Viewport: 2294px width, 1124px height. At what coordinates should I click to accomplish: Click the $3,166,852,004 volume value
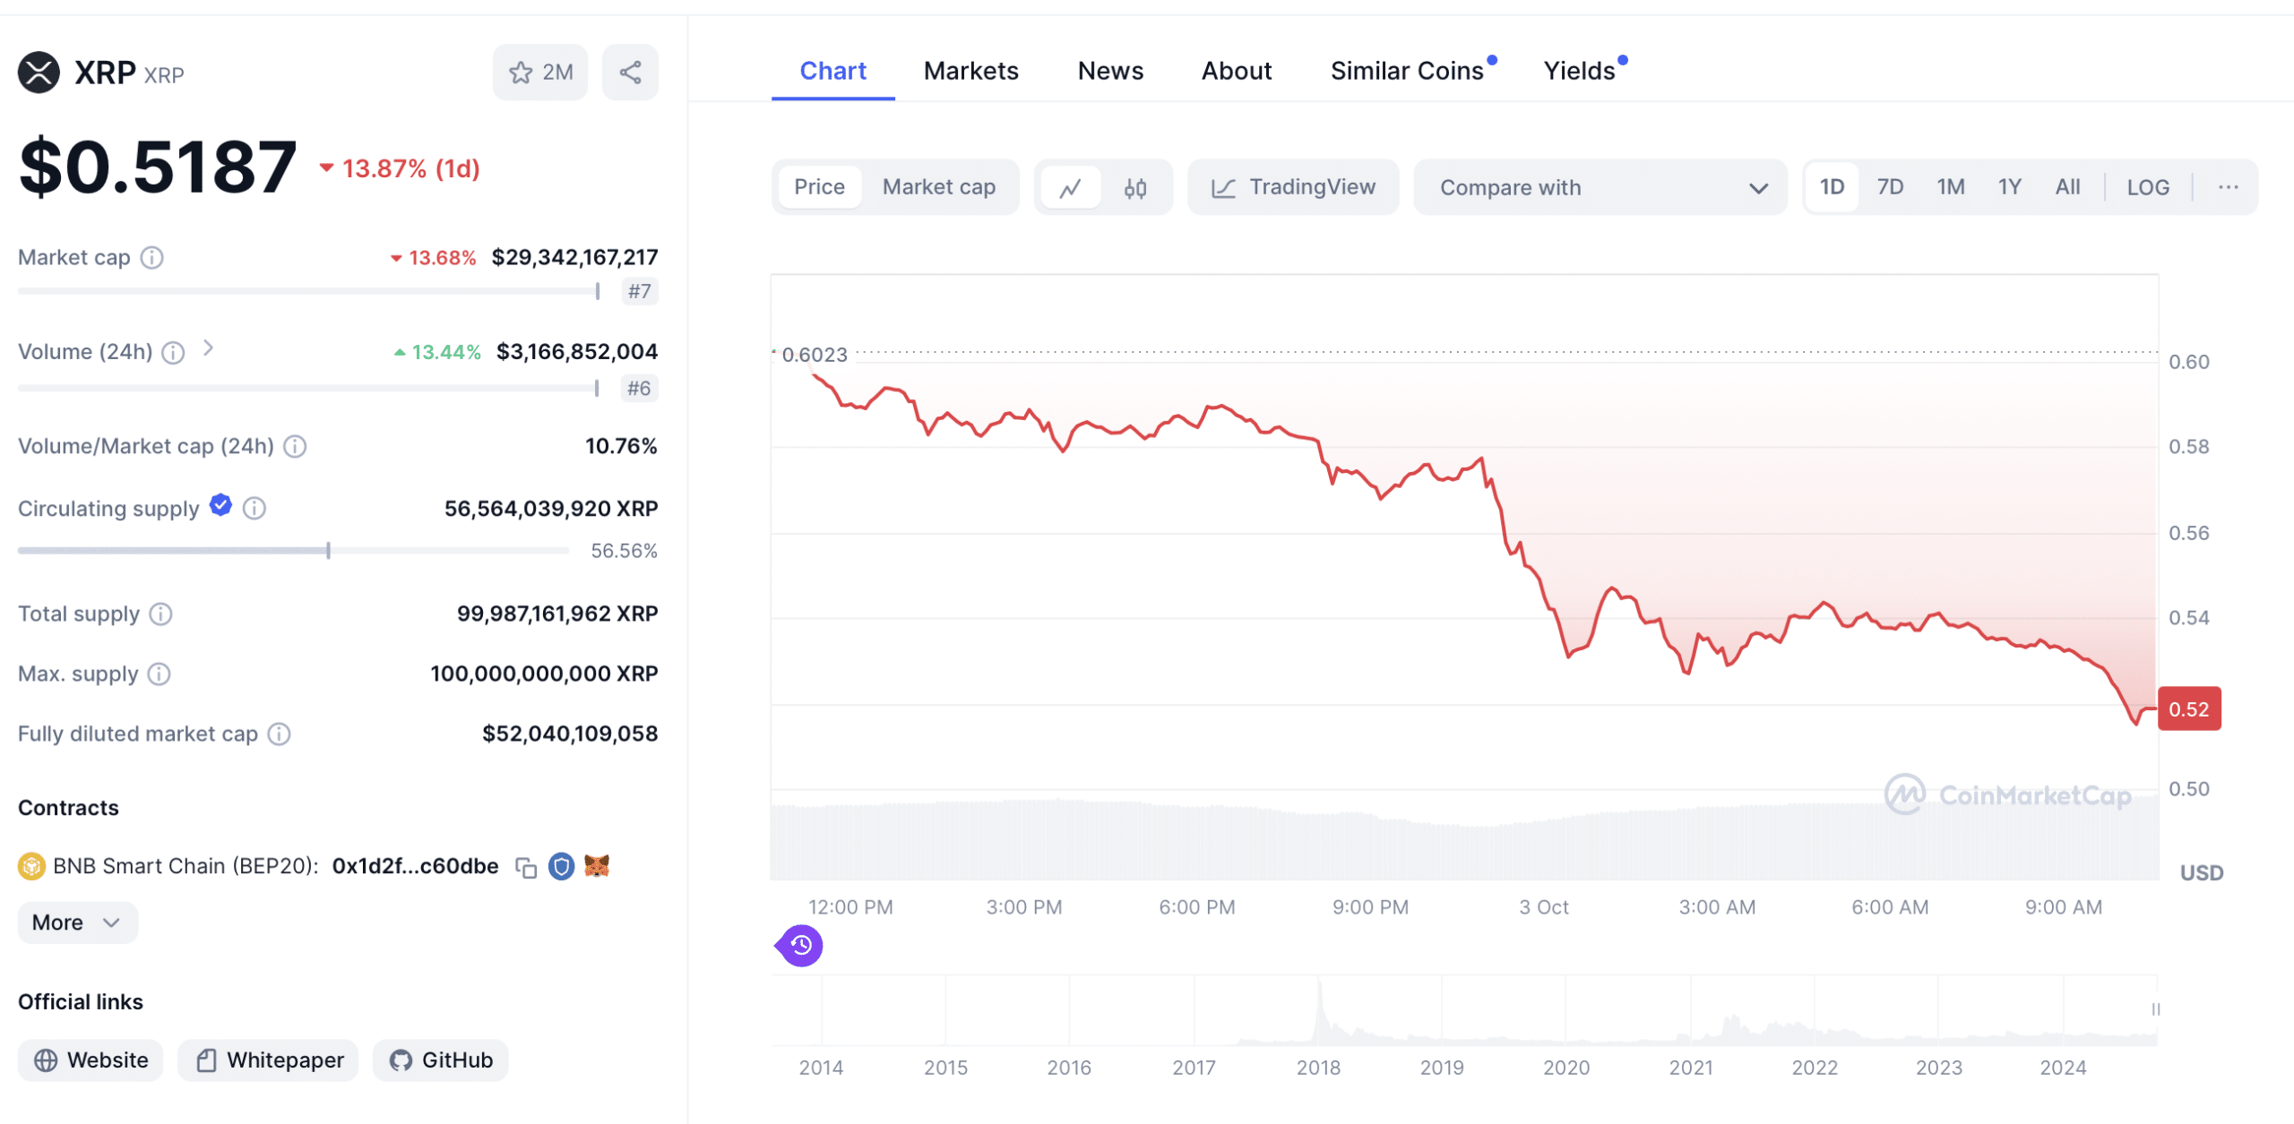point(577,352)
